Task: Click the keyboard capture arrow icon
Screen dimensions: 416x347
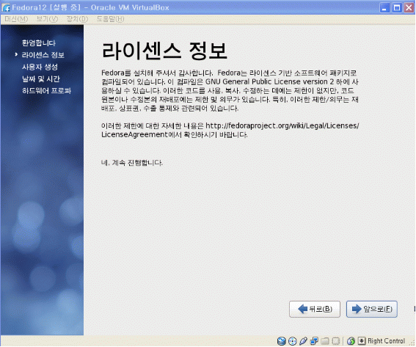Action: (x=362, y=340)
